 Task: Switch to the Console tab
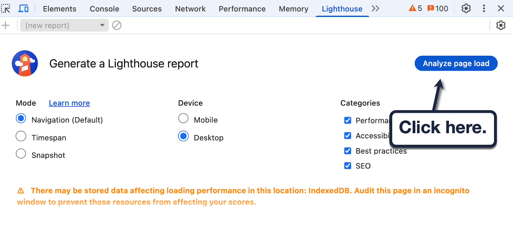(x=105, y=9)
